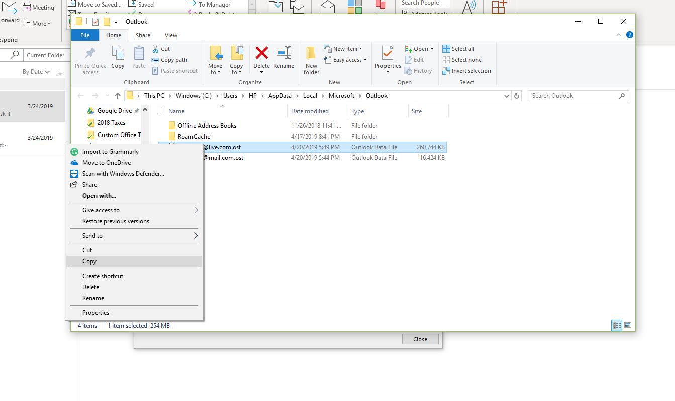Open the Open button dropdown arrow

(432, 49)
